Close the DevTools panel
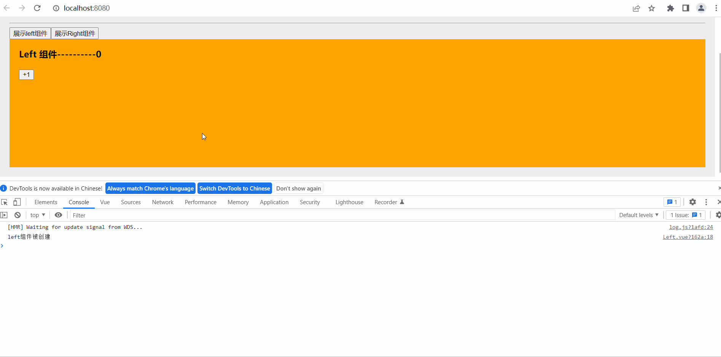The height and width of the screenshot is (357, 721). 719,202
